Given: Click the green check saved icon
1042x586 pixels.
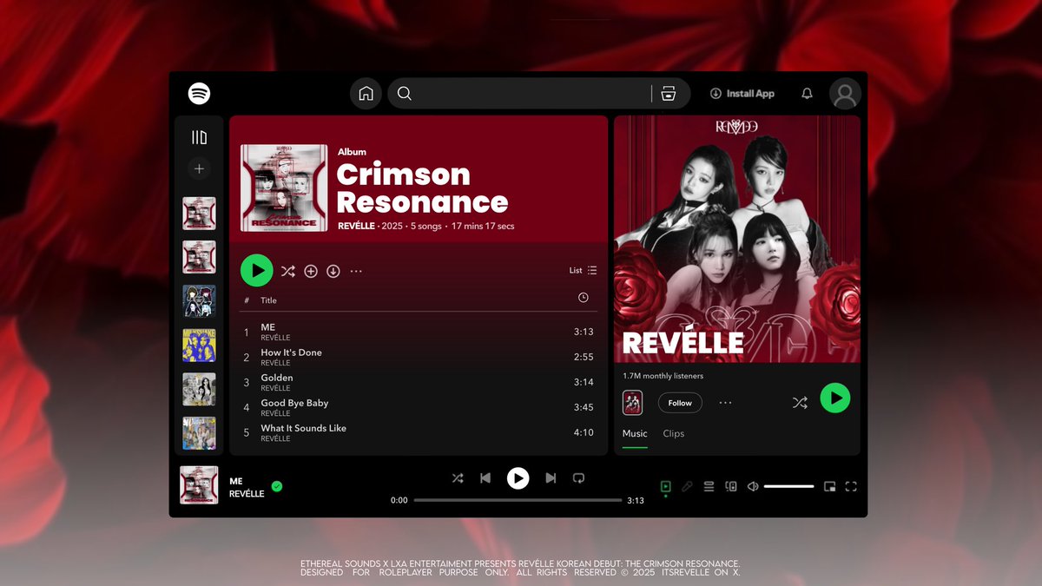Looking at the screenshot, I should coord(277,486).
